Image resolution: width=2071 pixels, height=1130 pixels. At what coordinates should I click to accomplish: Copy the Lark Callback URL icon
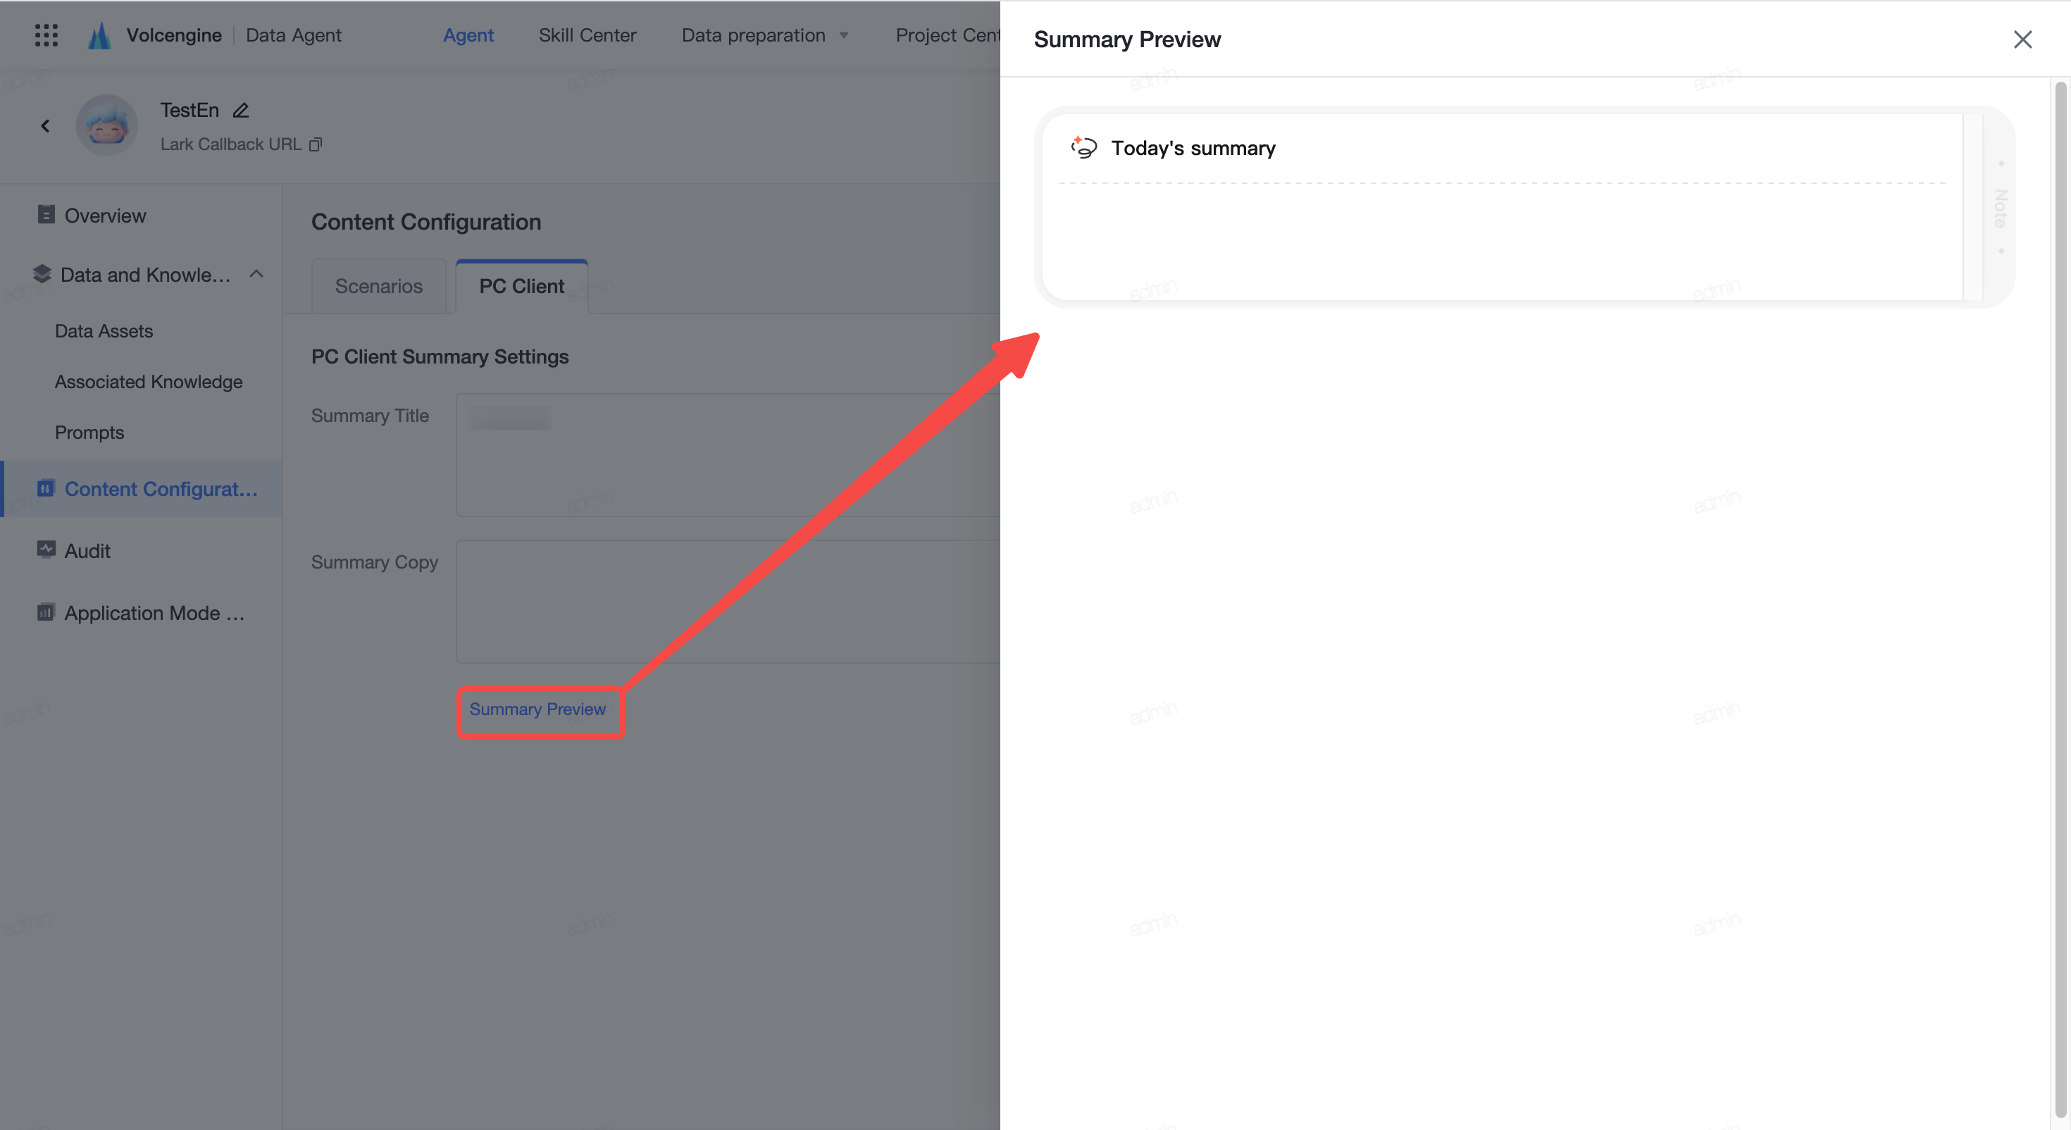(316, 144)
